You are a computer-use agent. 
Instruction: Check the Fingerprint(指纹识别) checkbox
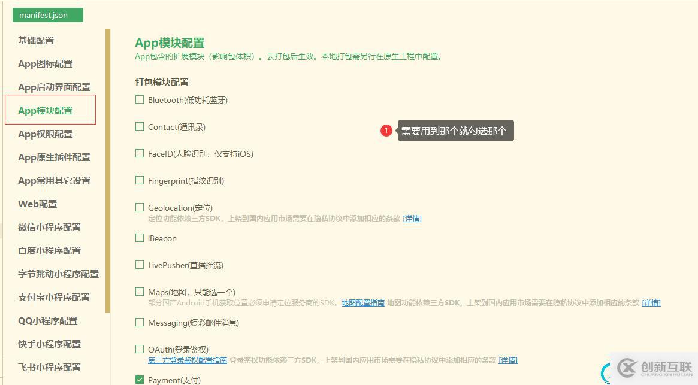point(140,180)
